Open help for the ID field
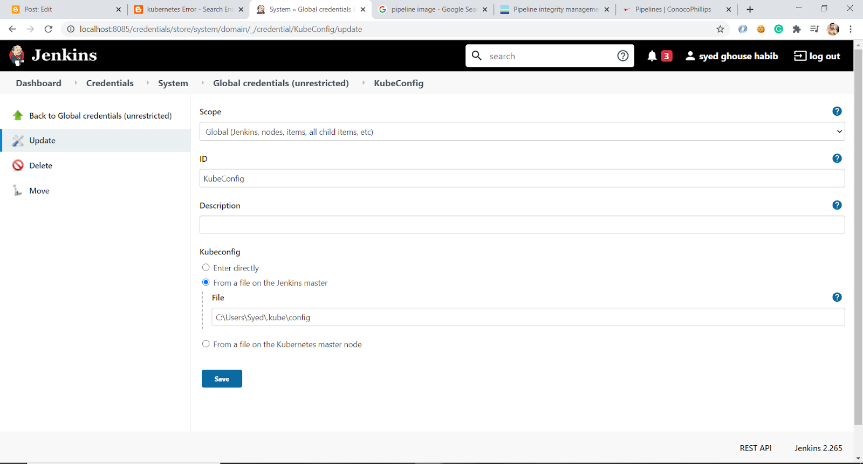 837,158
